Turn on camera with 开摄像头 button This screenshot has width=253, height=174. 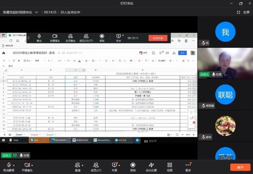point(27,167)
